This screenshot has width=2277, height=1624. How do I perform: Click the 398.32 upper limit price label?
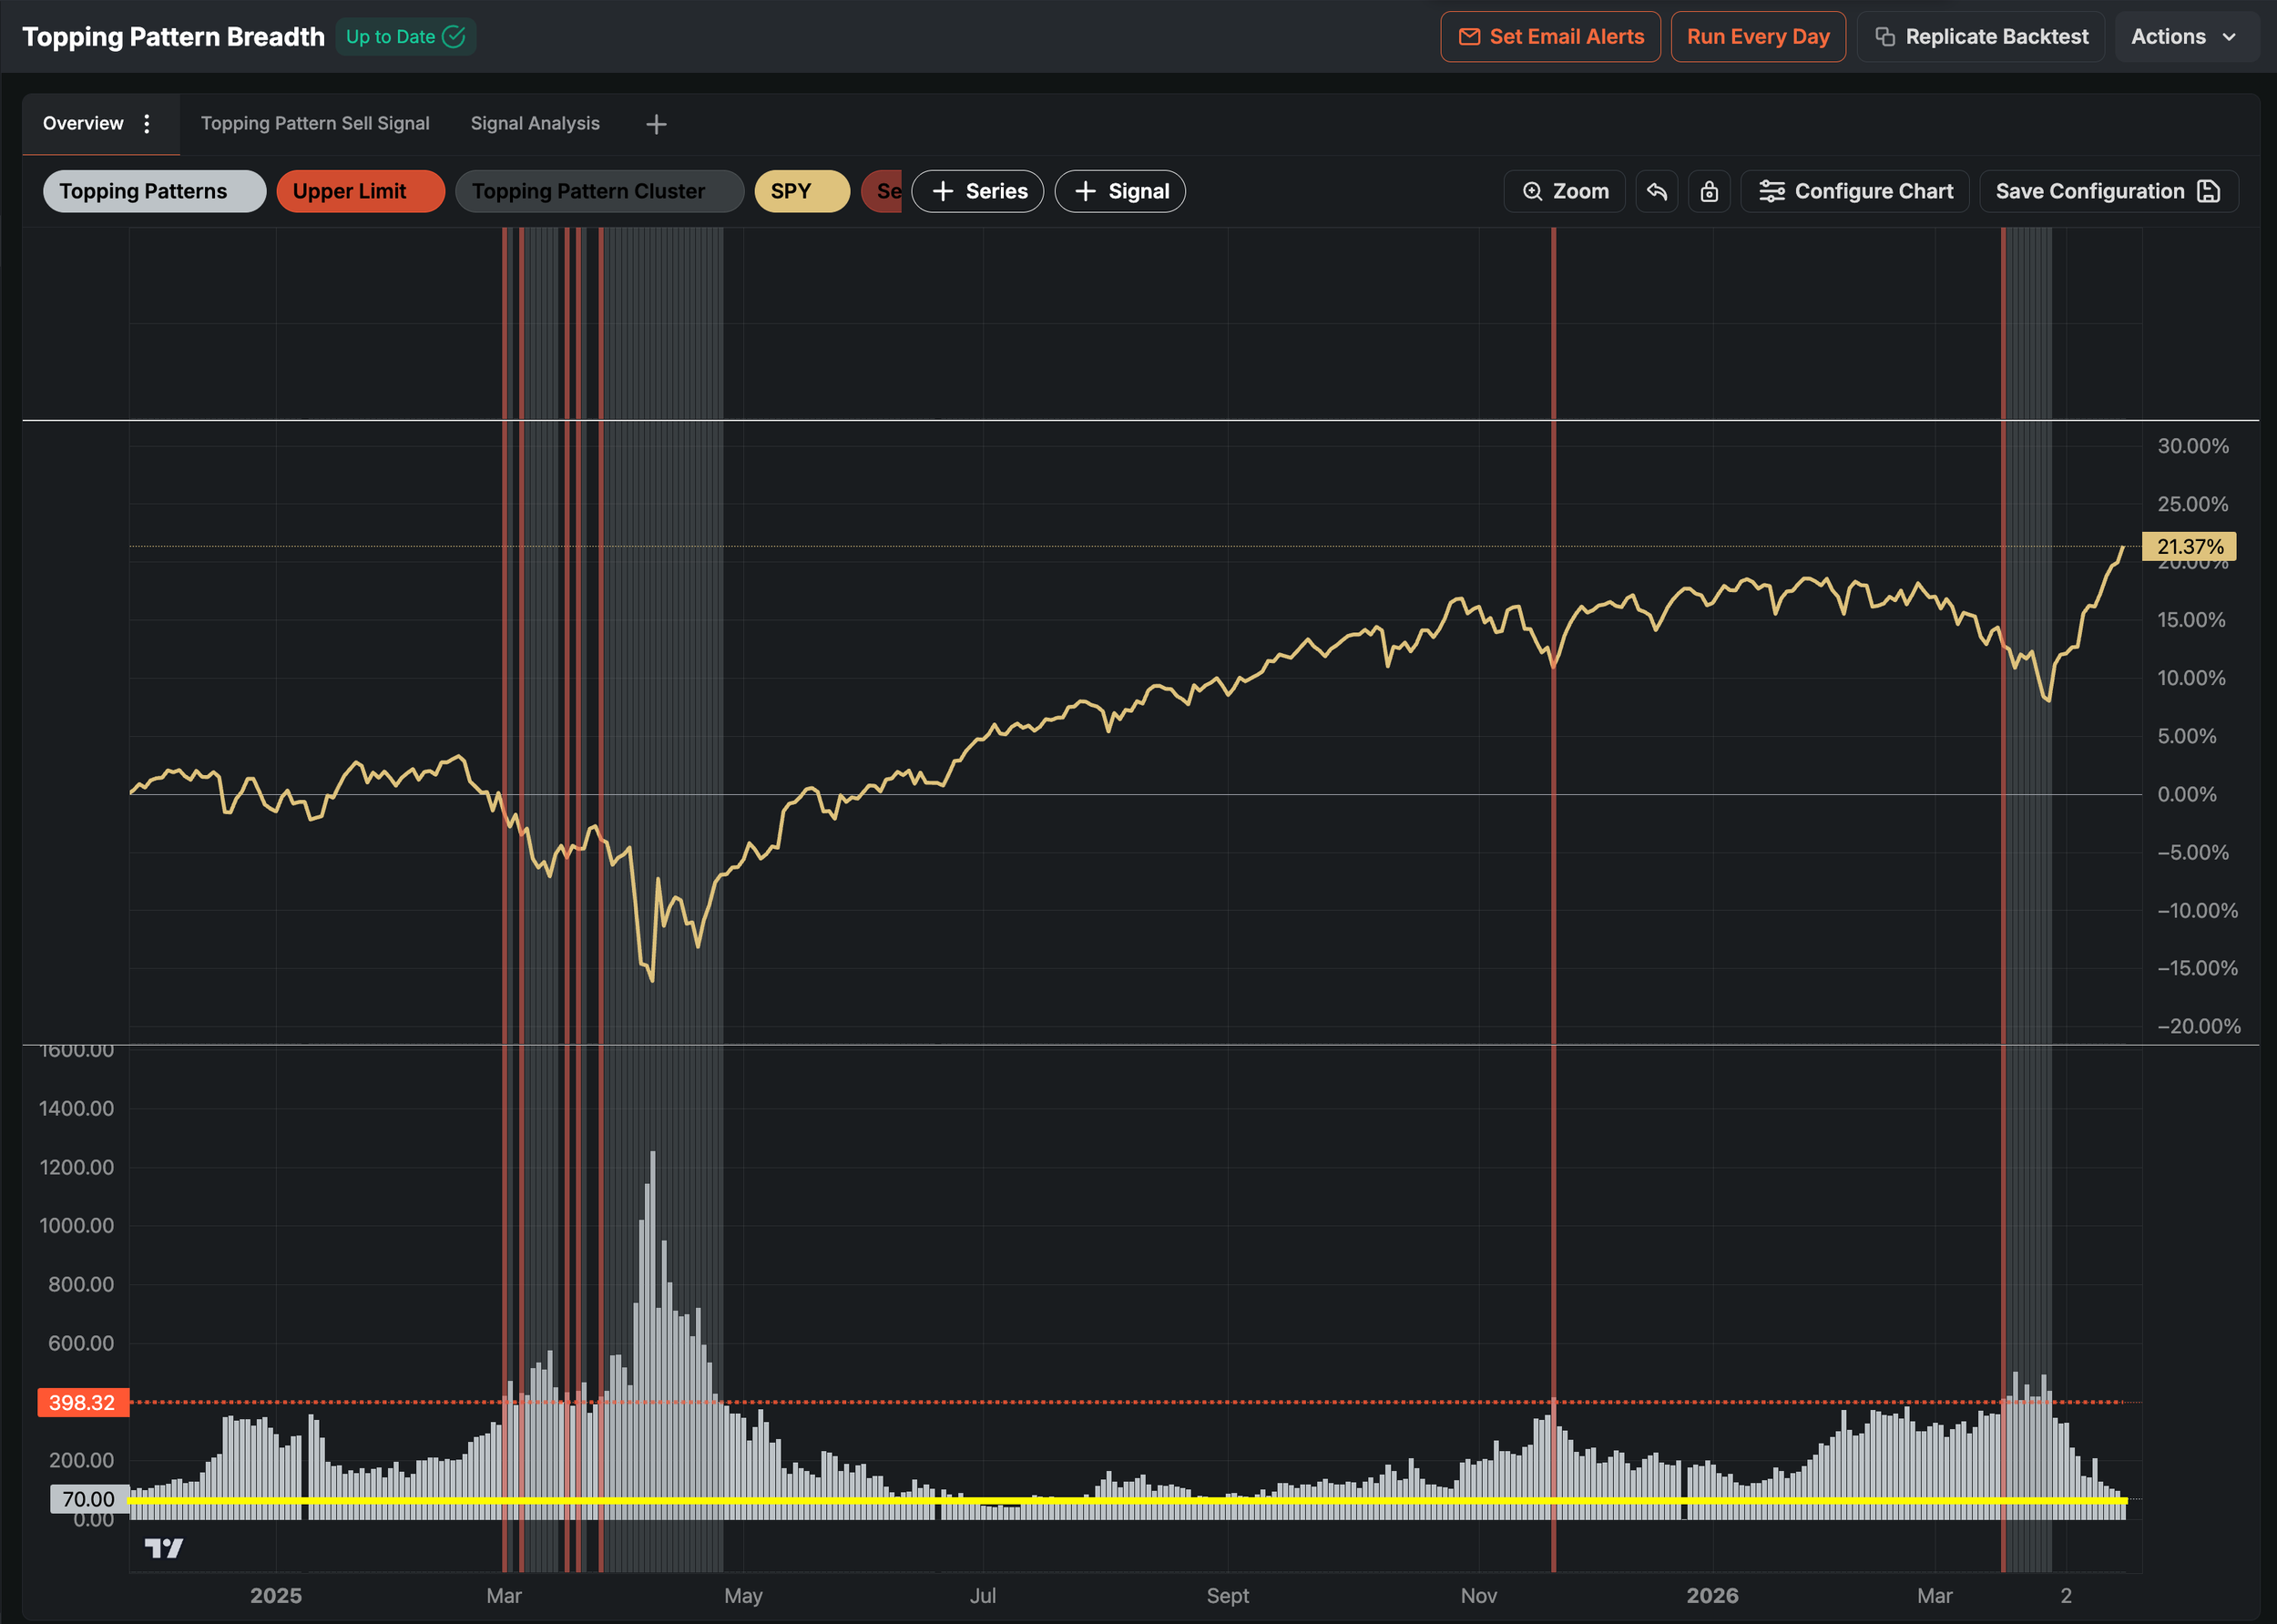click(x=83, y=1402)
